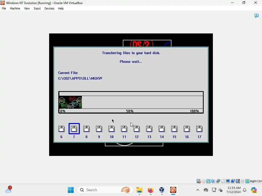
Task: Open the Copilot preview taskbar icon
Action: (x=254, y=190)
